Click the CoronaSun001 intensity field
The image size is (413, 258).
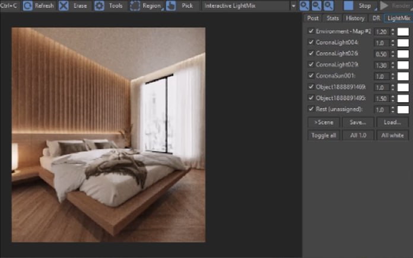pos(382,77)
